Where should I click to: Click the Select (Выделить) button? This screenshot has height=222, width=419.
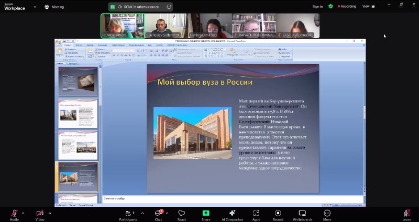(285, 56)
